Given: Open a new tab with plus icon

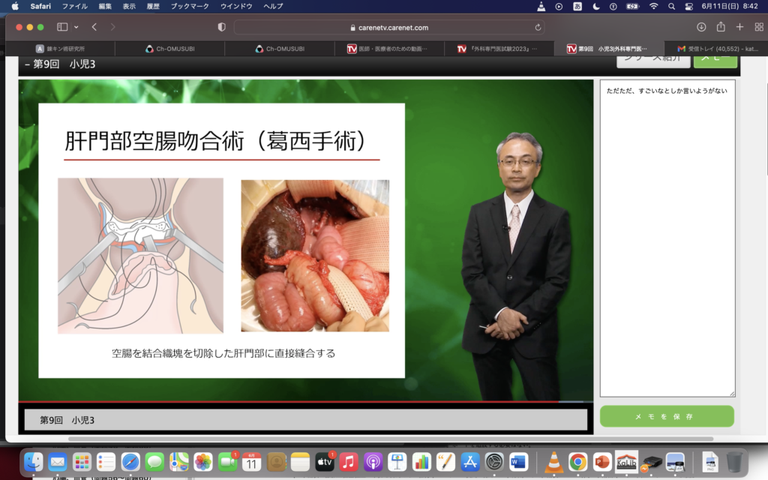Looking at the screenshot, I should [x=739, y=27].
